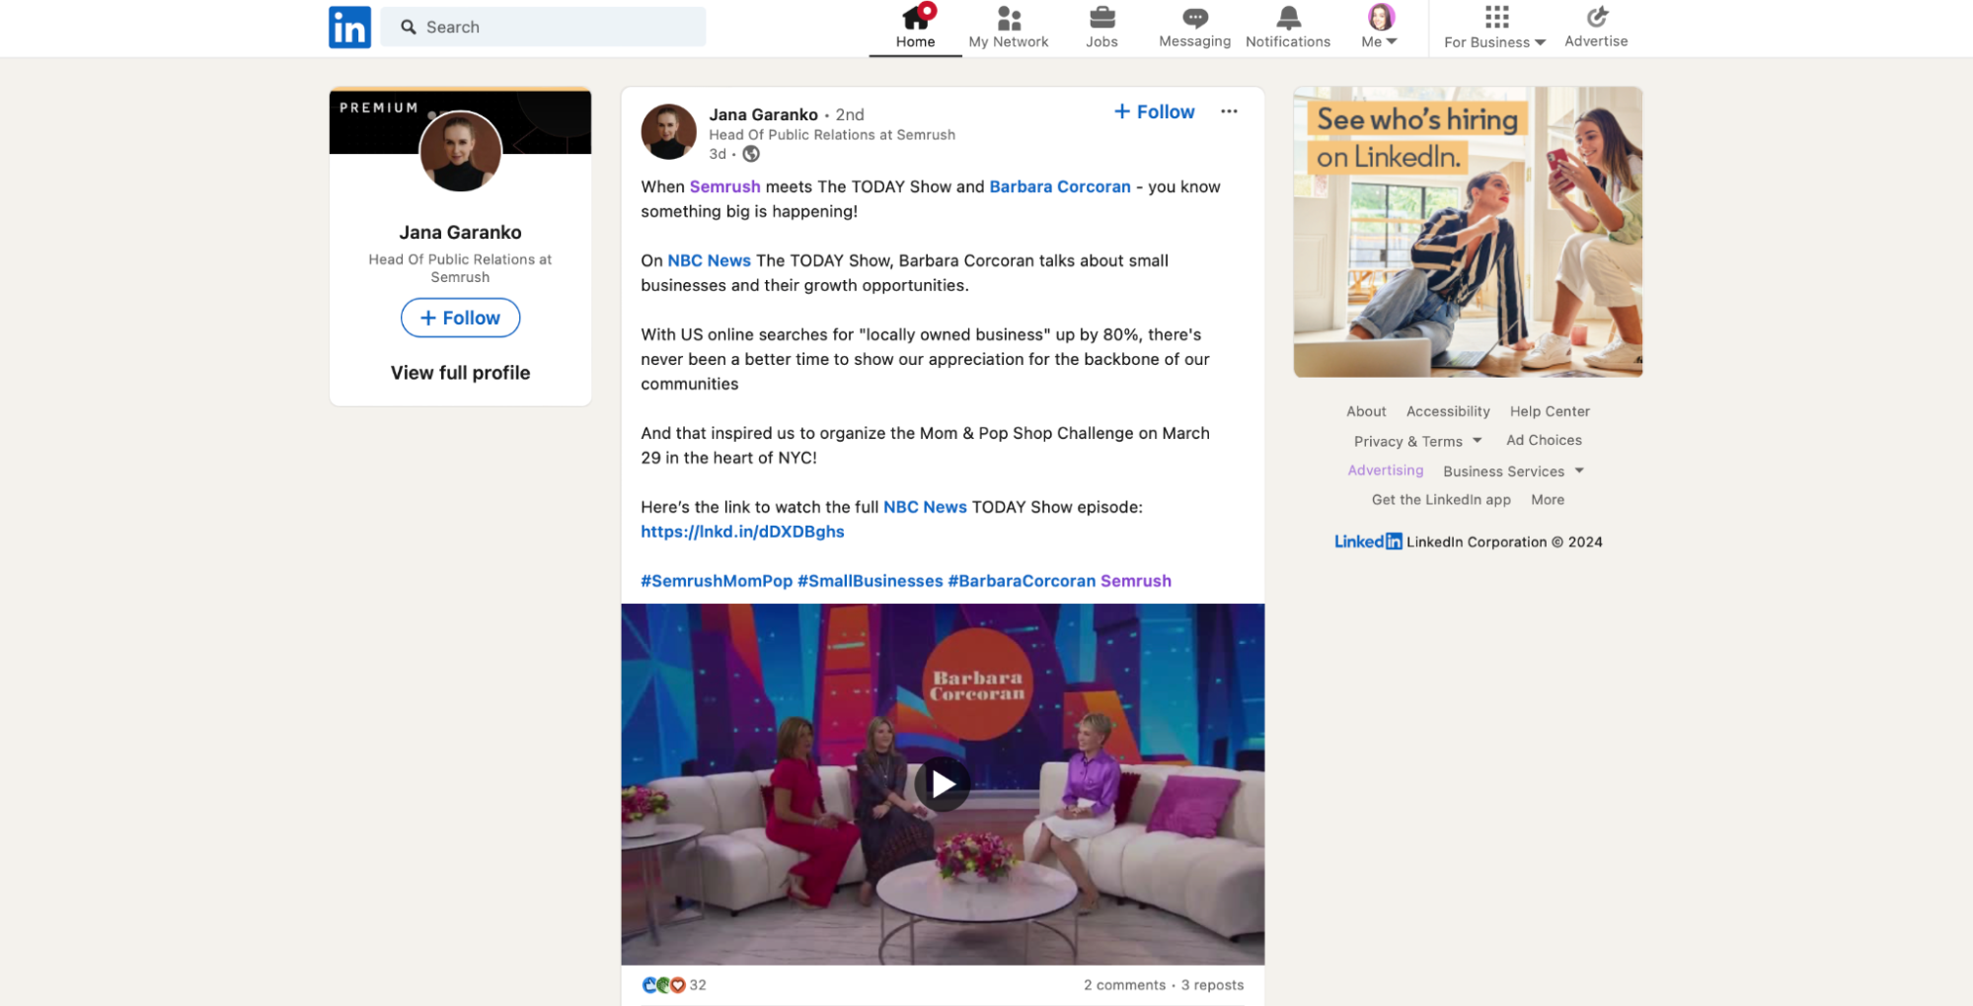Open the Business Services footer menu
The width and height of the screenshot is (1973, 1006).
tap(1512, 471)
